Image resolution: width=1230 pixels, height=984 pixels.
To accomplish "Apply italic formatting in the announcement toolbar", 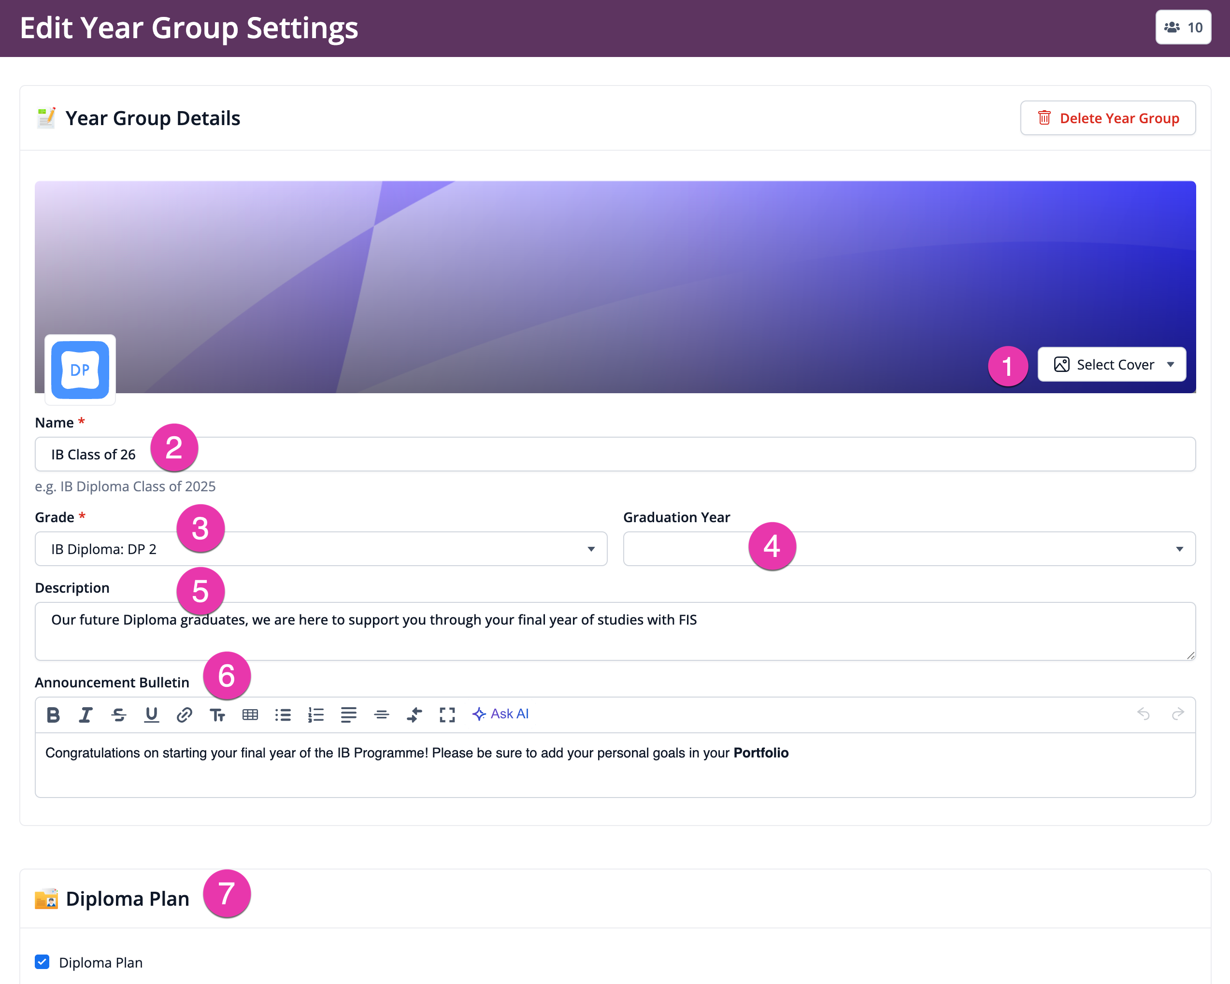I will 86,714.
